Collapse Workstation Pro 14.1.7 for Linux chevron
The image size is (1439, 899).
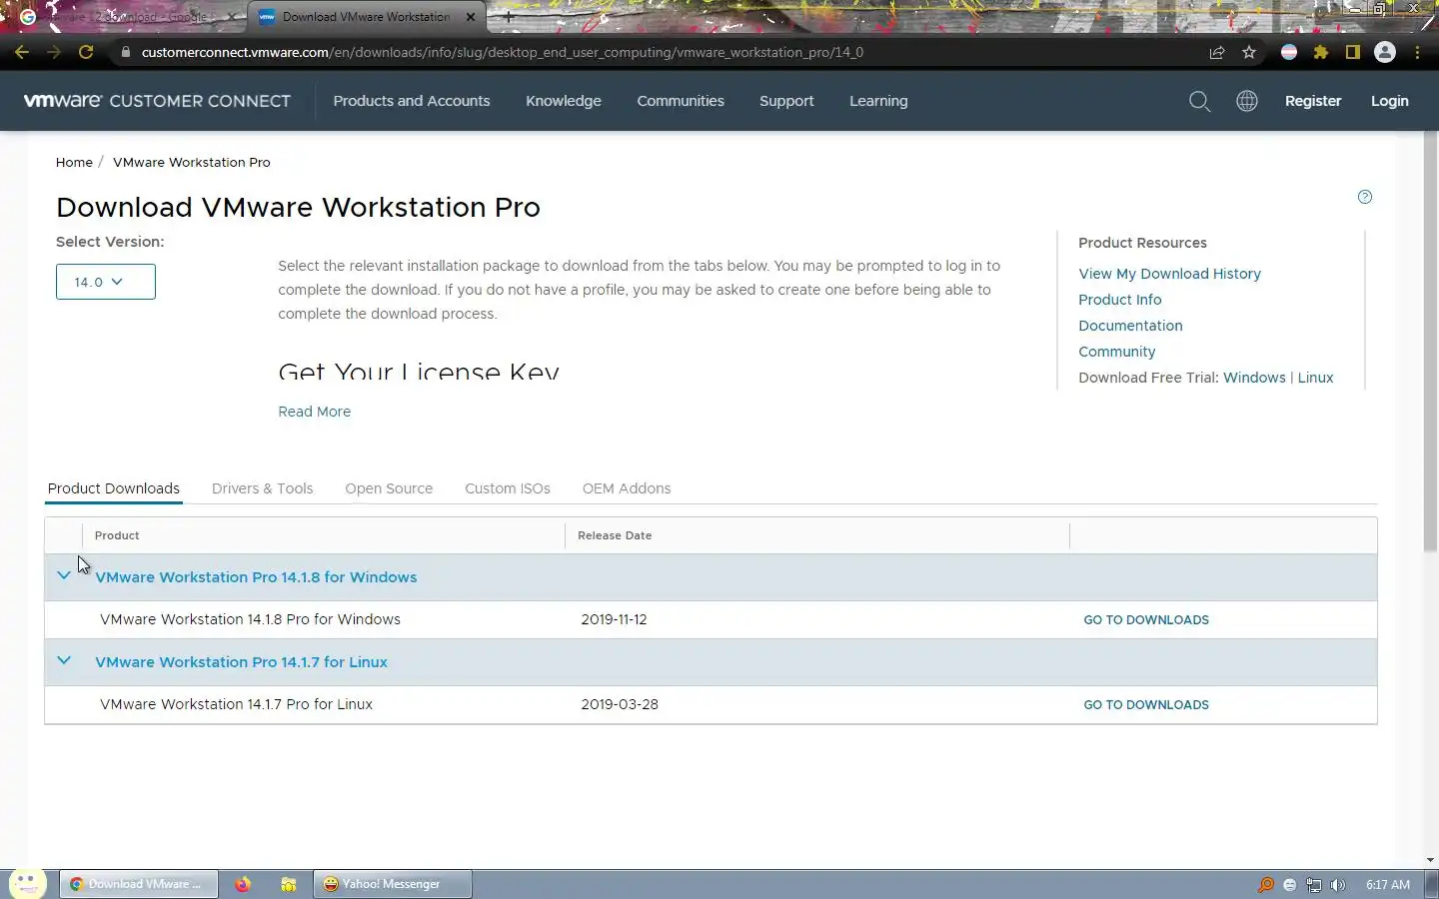[x=64, y=660]
